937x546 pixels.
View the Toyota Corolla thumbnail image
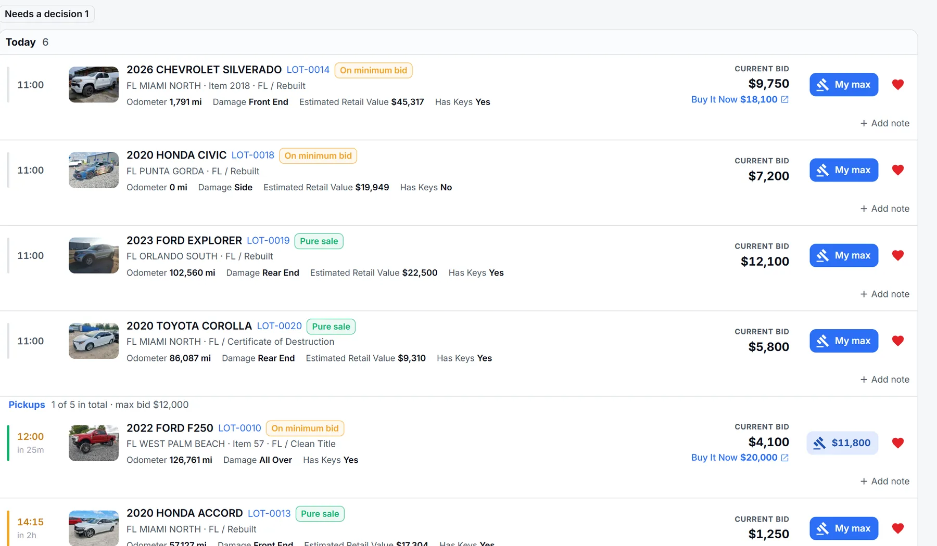[94, 341]
